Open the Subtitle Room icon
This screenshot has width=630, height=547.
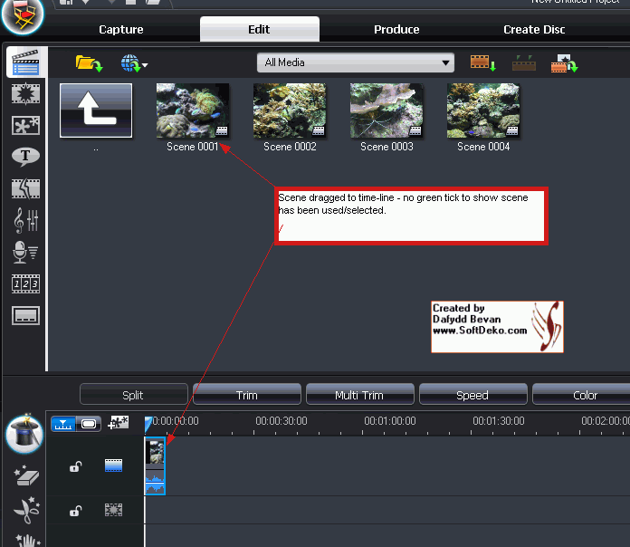click(x=25, y=315)
